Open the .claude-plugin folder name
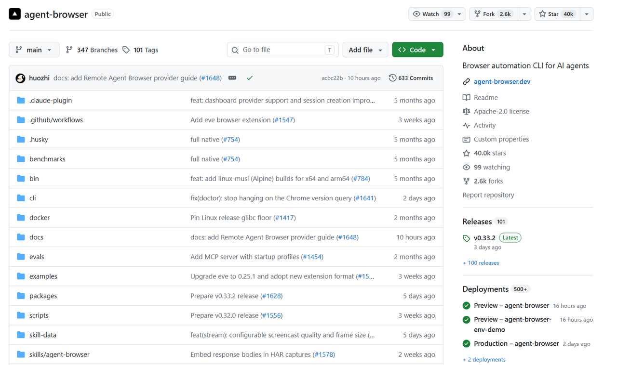The height and width of the screenshot is (365, 617). tap(51, 100)
